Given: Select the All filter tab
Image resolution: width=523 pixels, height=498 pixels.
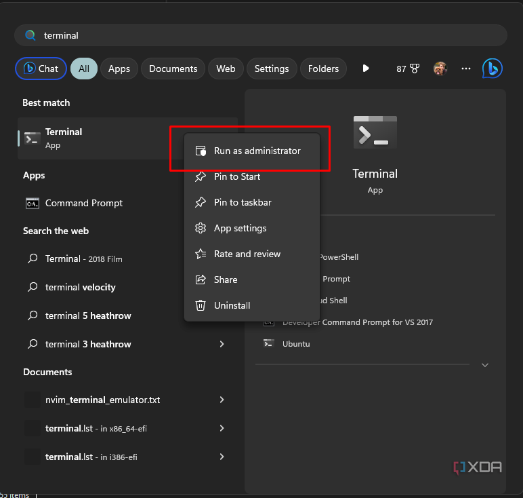Looking at the screenshot, I should coord(84,69).
